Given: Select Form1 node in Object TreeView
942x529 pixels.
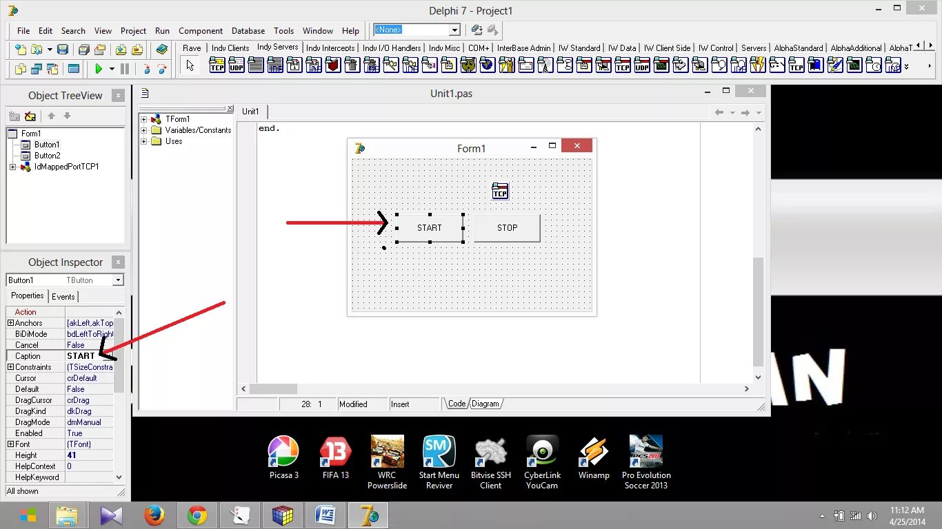Looking at the screenshot, I should pyautogui.click(x=31, y=134).
